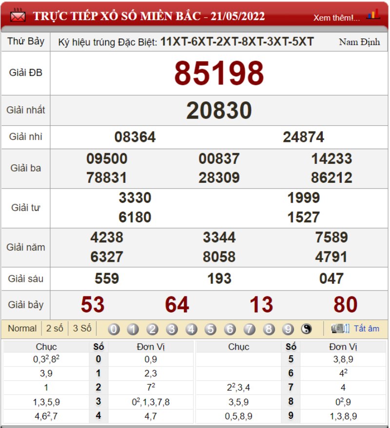
Task: Toggle sound off with Tắt âm
Action: [x=366, y=329]
